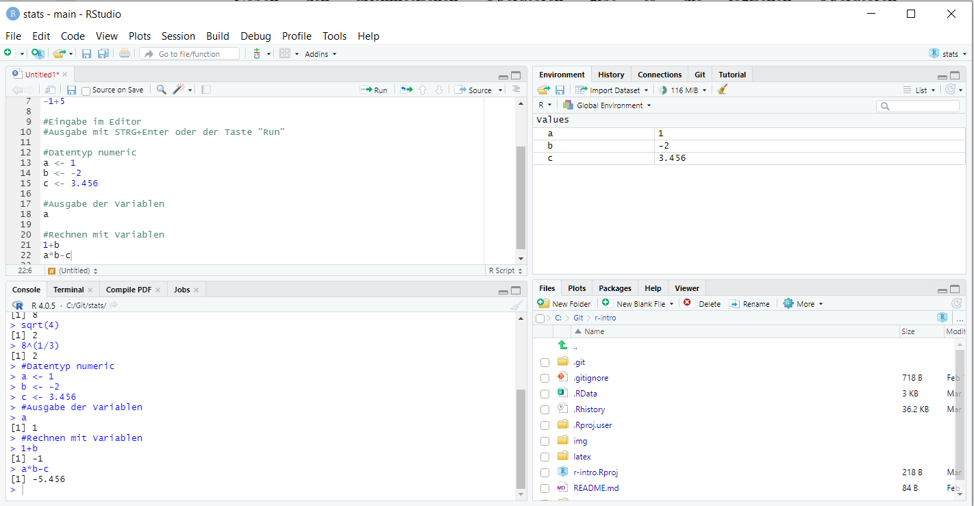Open the Session menu
The image size is (974, 506).
tap(178, 36)
